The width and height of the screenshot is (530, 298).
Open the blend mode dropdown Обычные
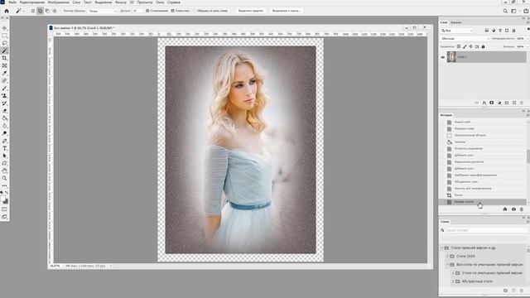click(x=465, y=39)
